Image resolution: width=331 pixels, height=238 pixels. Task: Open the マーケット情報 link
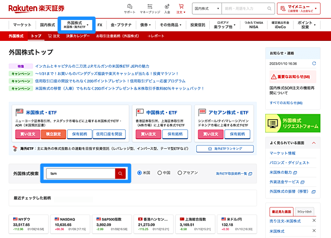(282, 153)
